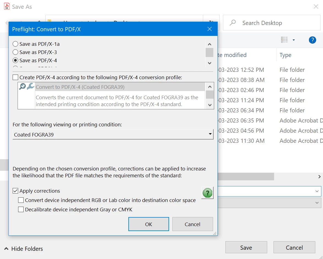The width and height of the screenshot is (323, 259).
Task: Click Save button in Save As window
Action: 246,247
